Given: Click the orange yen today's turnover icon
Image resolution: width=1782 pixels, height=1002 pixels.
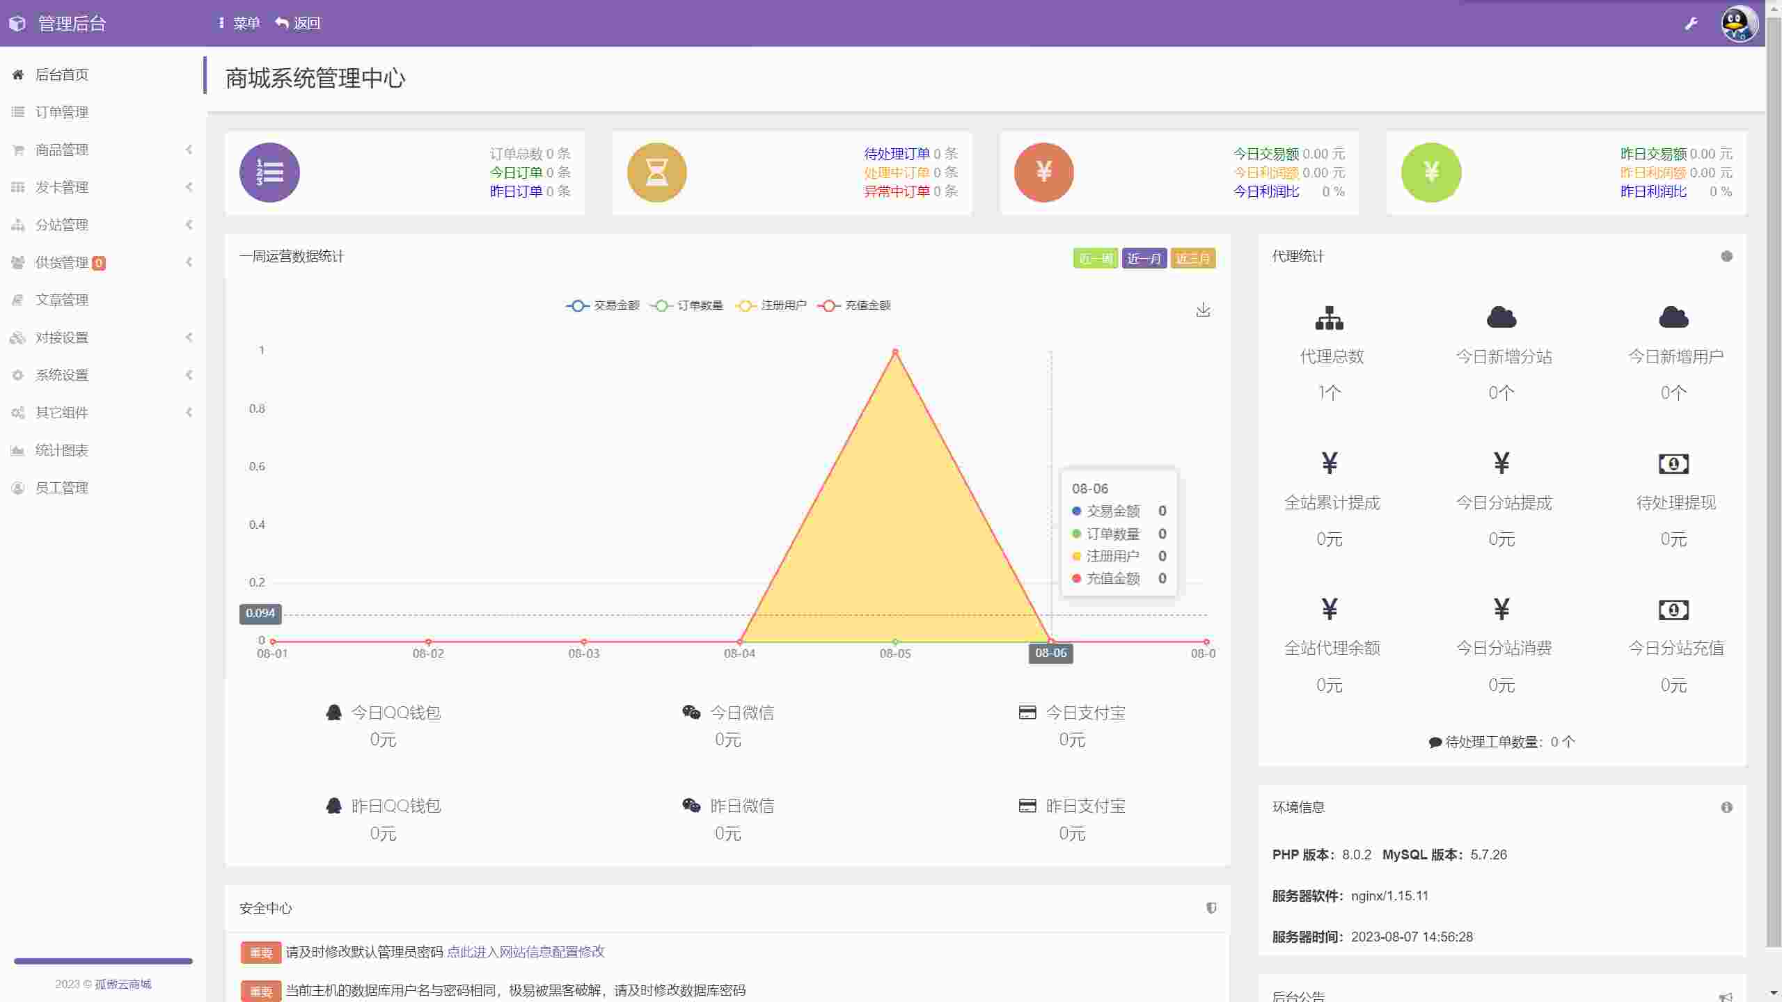Looking at the screenshot, I should 1043,173.
